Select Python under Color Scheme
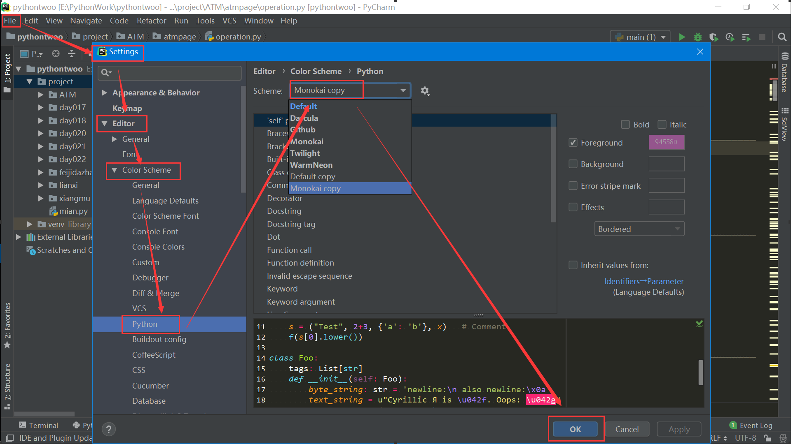791x444 pixels. click(x=169, y=324)
